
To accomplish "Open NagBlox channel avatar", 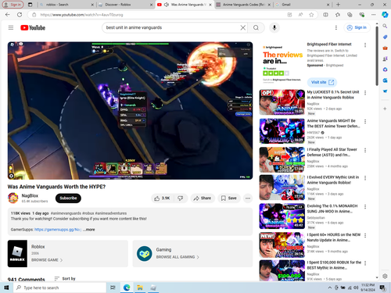I will point(13,198).
